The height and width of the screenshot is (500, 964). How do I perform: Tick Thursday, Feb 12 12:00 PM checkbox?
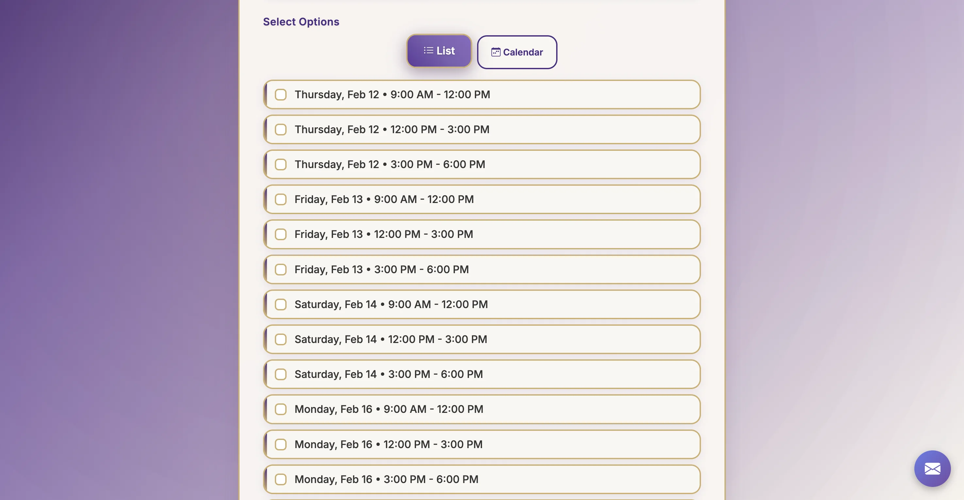[281, 130]
